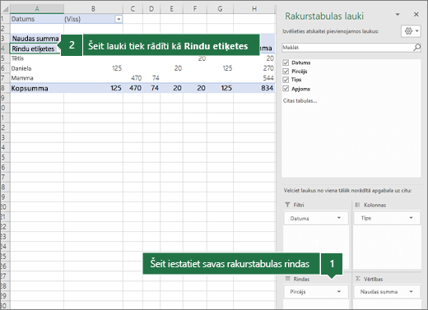Viewport: 428px width, 310px height.
Task: Toggle the Pircējs field checkbox
Action: pyautogui.click(x=286, y=72)
